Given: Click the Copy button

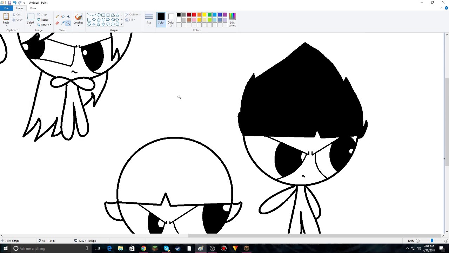Looking at the screenshot, I should [17, 20].
